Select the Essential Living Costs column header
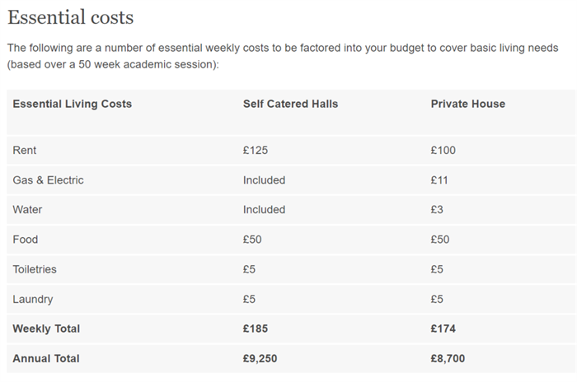 (x=73, y=104)
